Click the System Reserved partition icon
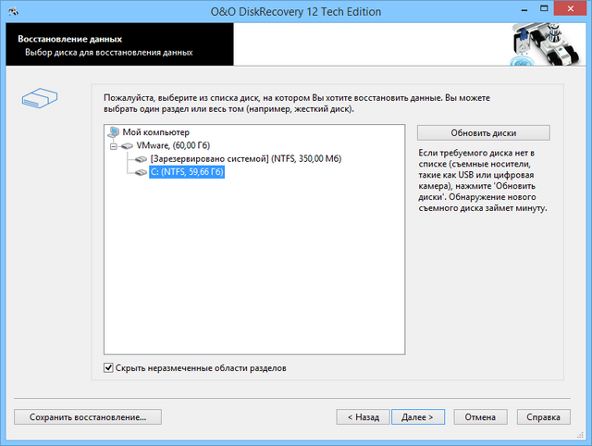This screenshot has width=592, height=446. click(x=142, y=159)
